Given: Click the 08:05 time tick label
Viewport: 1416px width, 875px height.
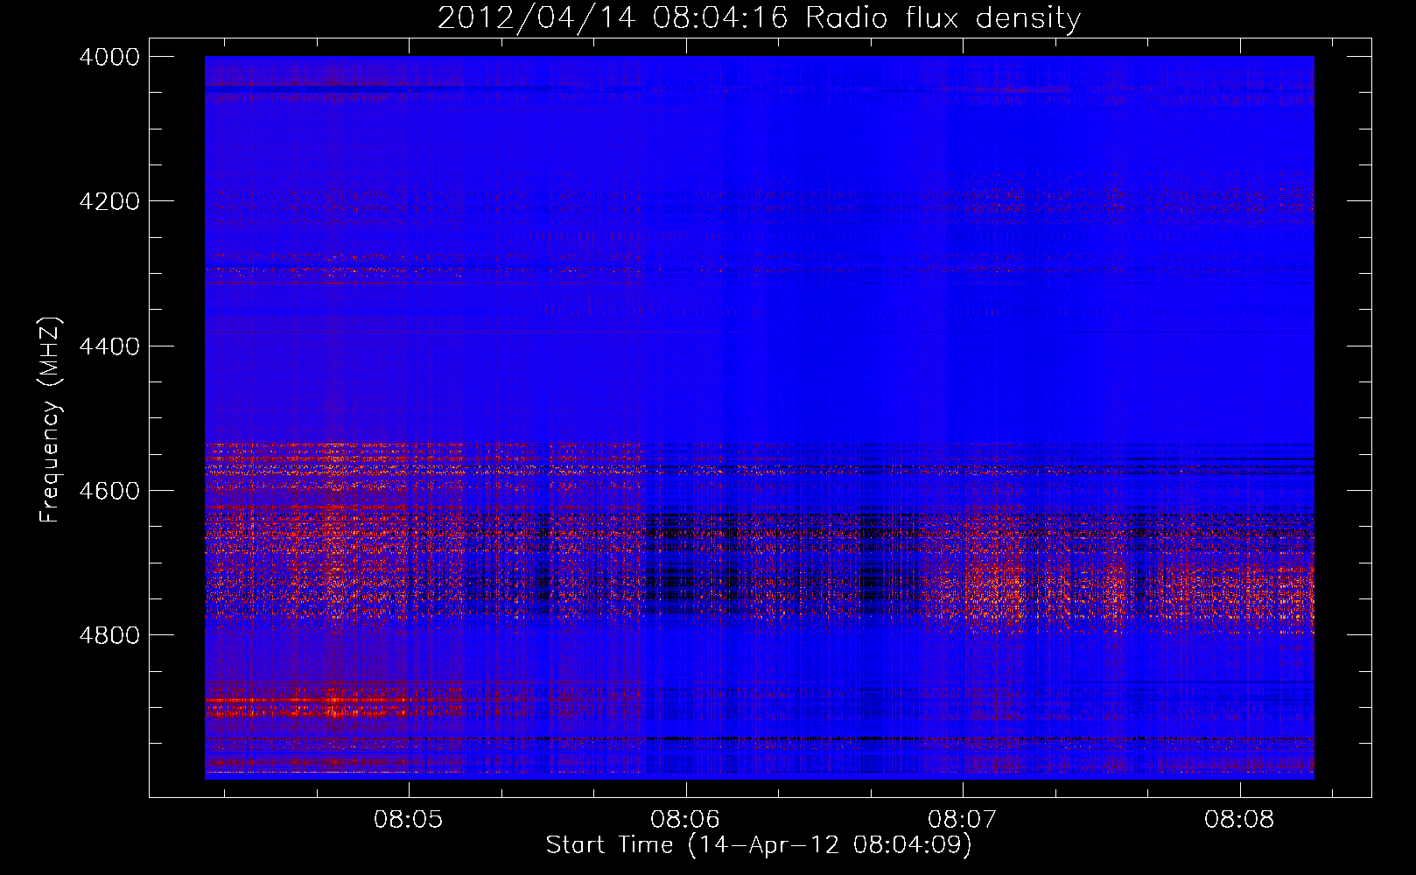Looking at the screenshot, I should (409, 820).
